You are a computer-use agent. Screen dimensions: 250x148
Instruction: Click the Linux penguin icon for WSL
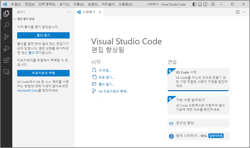171,136
